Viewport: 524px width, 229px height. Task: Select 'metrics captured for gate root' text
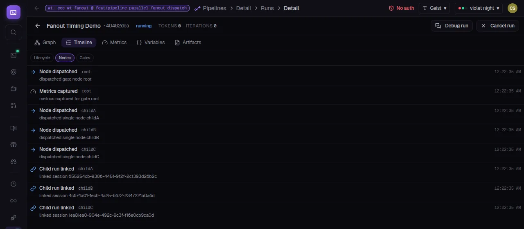(x=69, y=99)
